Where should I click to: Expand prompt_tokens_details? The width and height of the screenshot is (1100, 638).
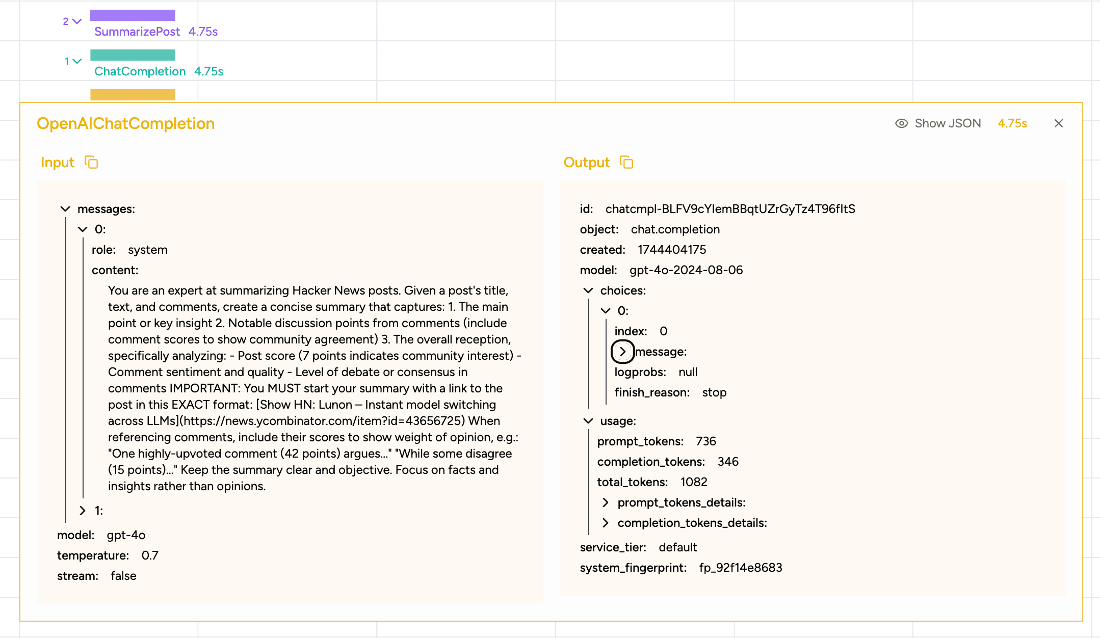click(606, 502)
